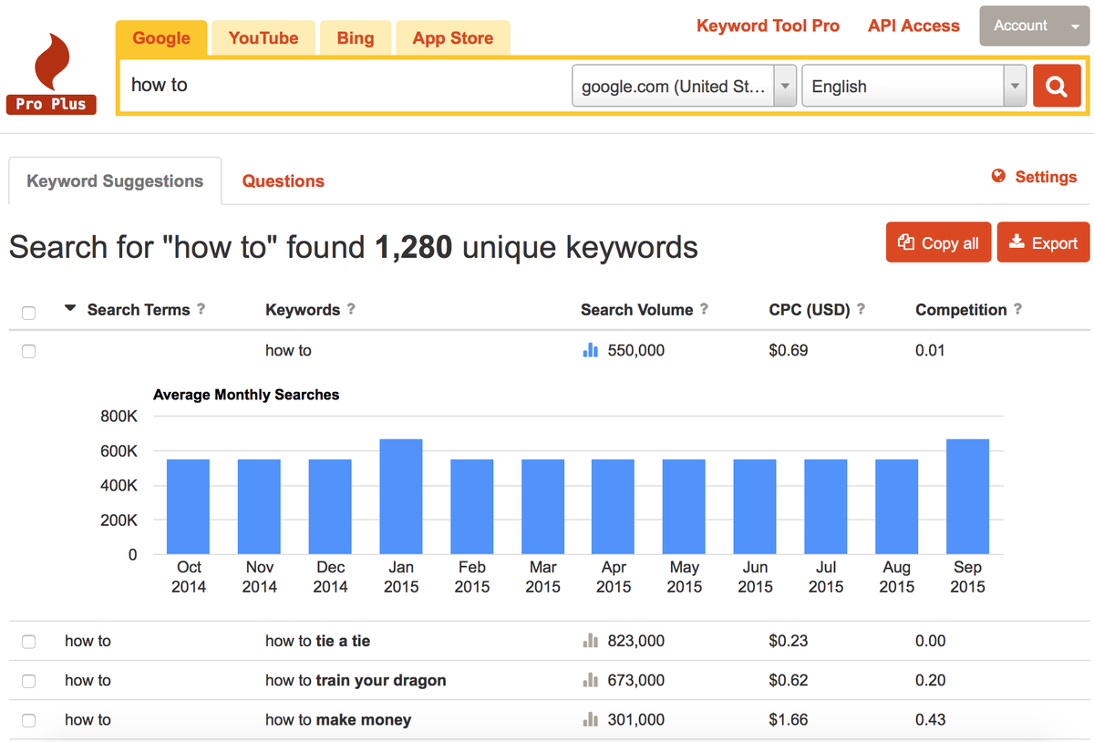The height and width of the screenshot is (742, 1094).
Task: Switch to the Bing tab
Action: (356, 38)
